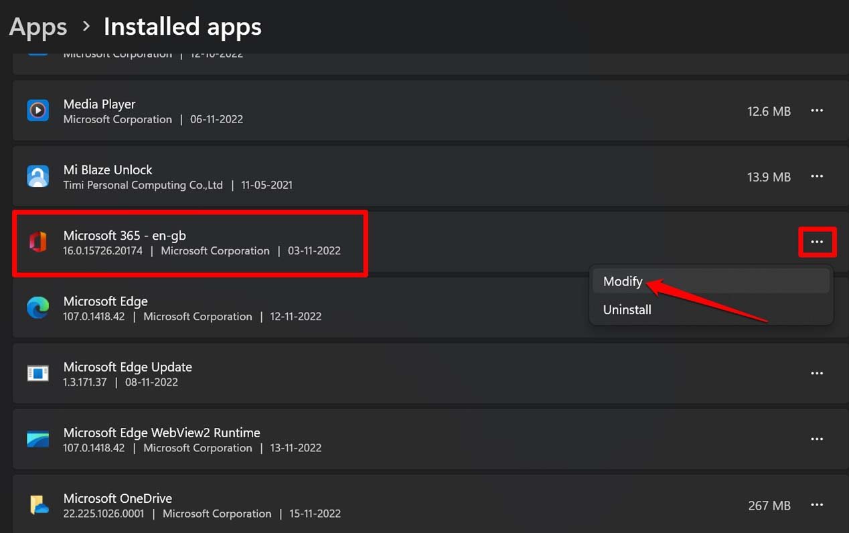Select the Microsoft Edge app name
849x533 pixels.
point(105,301)
